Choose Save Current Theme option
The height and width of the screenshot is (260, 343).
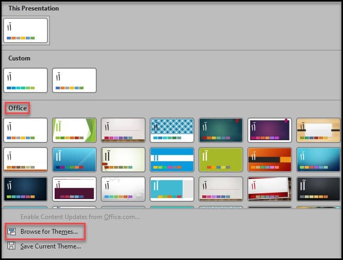point(50,246)
